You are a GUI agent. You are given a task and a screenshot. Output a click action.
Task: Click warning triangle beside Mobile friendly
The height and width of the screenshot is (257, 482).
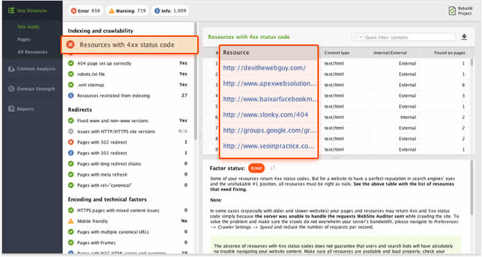click(71, 222)
